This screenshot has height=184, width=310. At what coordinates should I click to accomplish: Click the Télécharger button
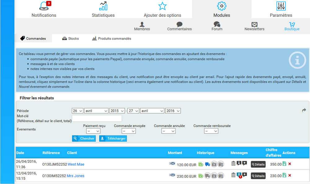[x=113, y=138]
